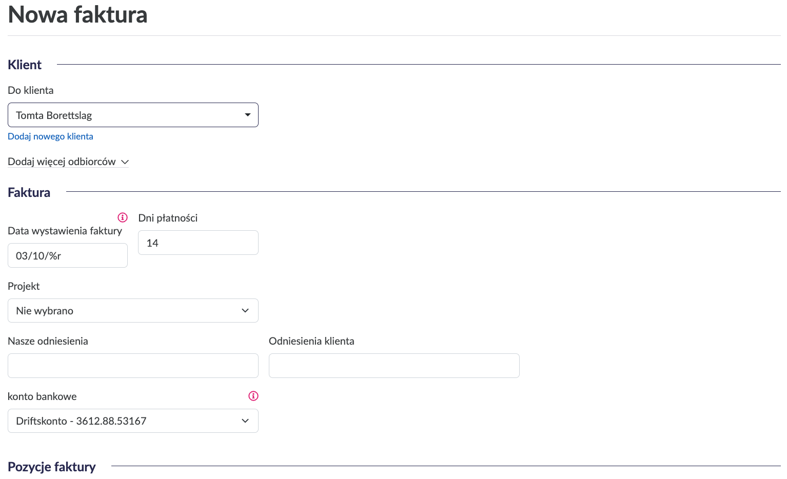Click the Faktura section heading

(29, 192)
